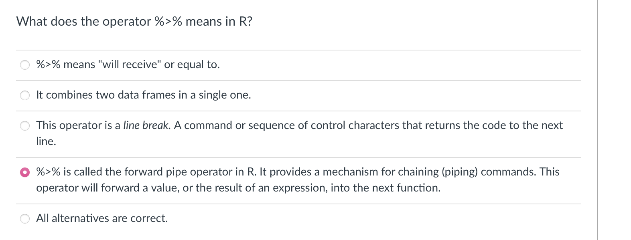Select the line break answer radio button
631x240 pixels.
coord(25,126)
